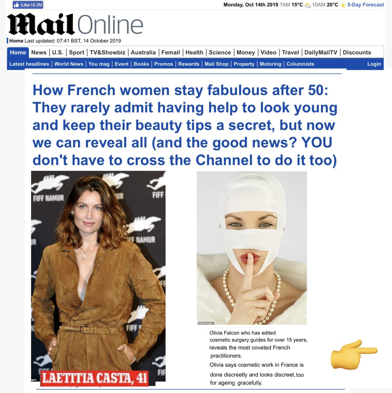This screenshot has height=393, width=392.
Task: Go to the World News sub-section
Action: (x=69, y=64)
